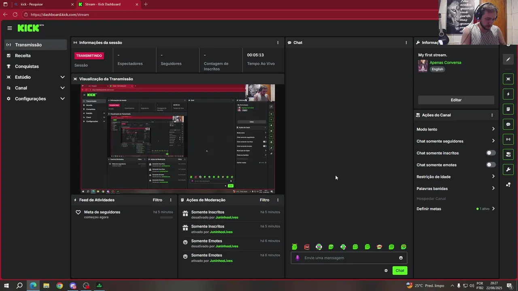Screen dimensions: 518x291
Task: Open Windows taskbar search
Action: (x=19, y=286)
